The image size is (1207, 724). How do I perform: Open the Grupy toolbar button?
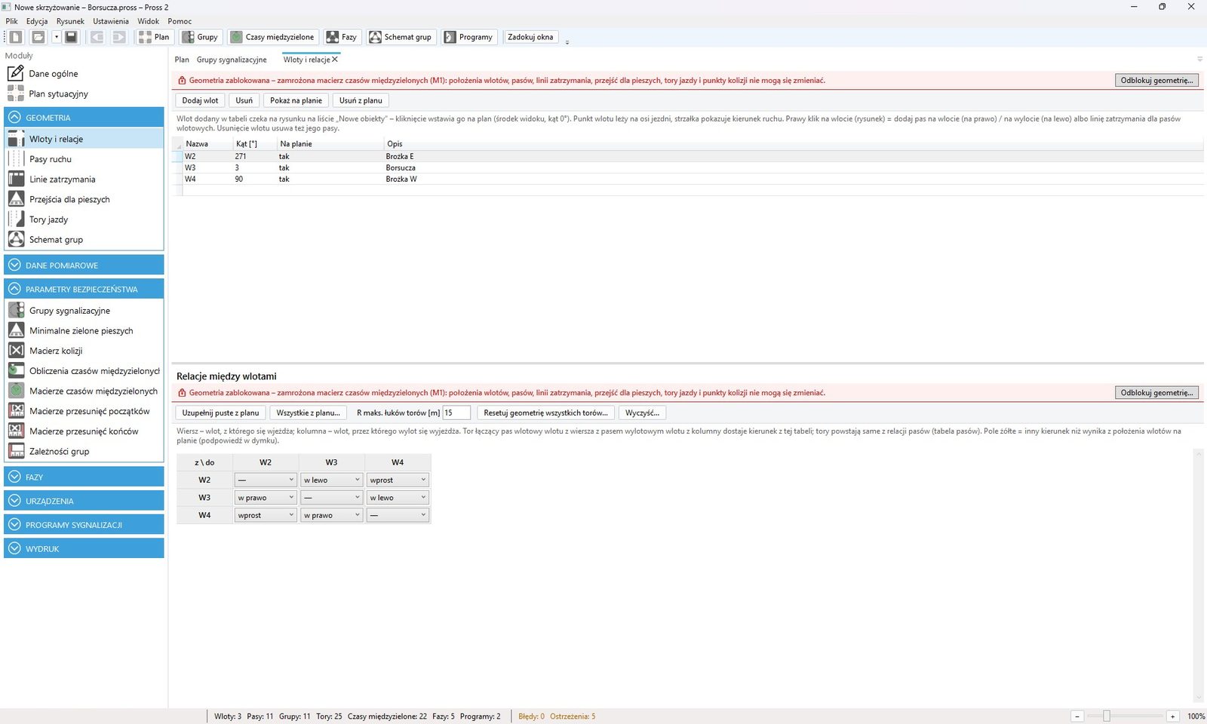(201, 37)
